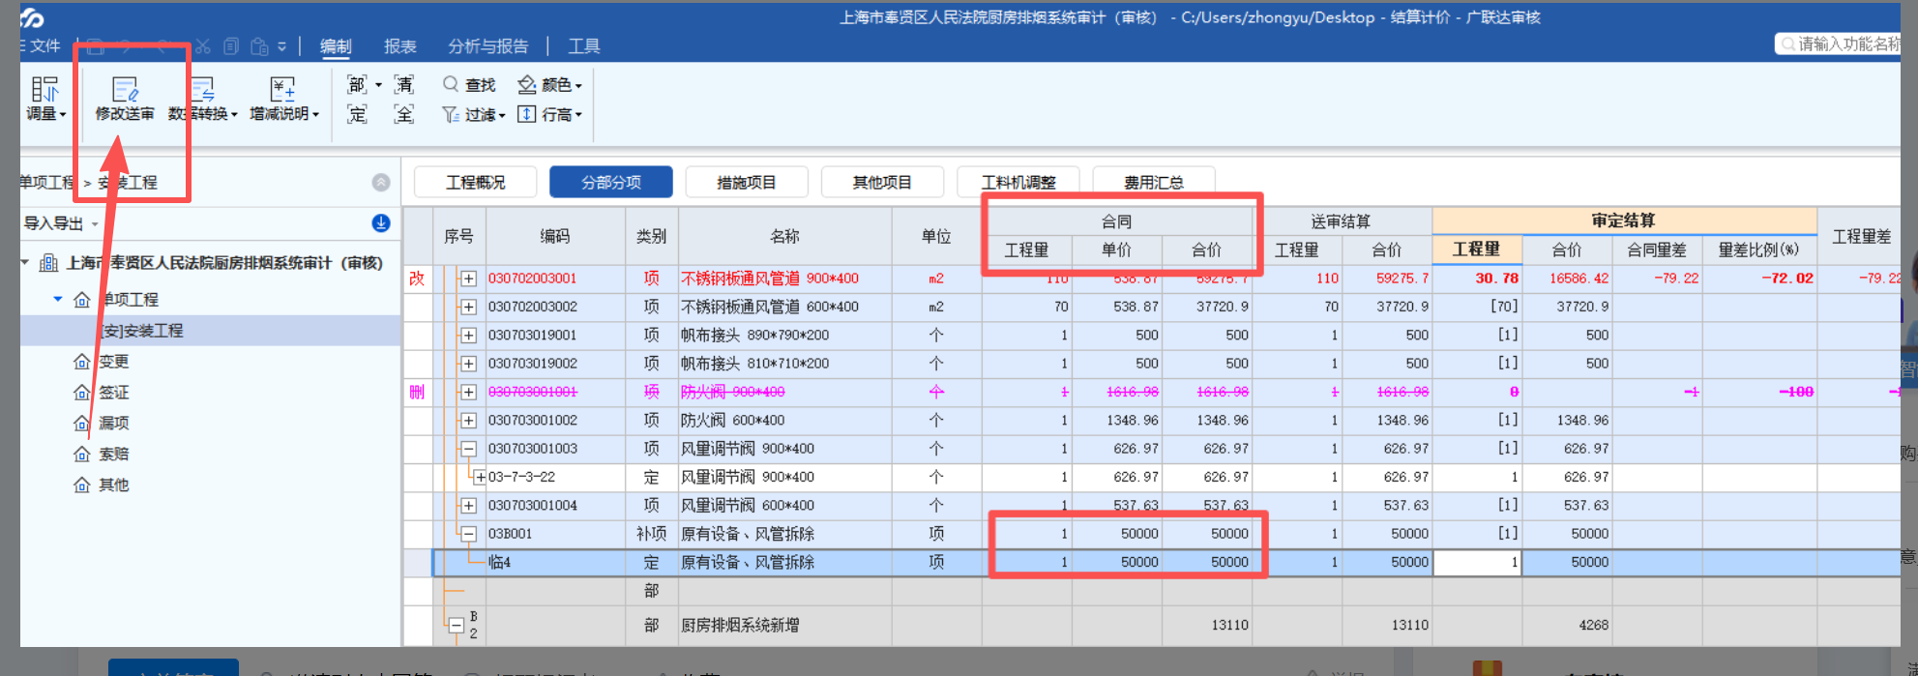The width and height of the screenshot is (1918, 676).
Task: Click the blue download arrow icon beside 导入导出
Action: pyautogui.click(x=381, y=223)
